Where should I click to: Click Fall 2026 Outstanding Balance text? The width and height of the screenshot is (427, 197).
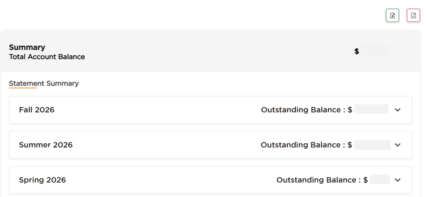pos(301,110)
